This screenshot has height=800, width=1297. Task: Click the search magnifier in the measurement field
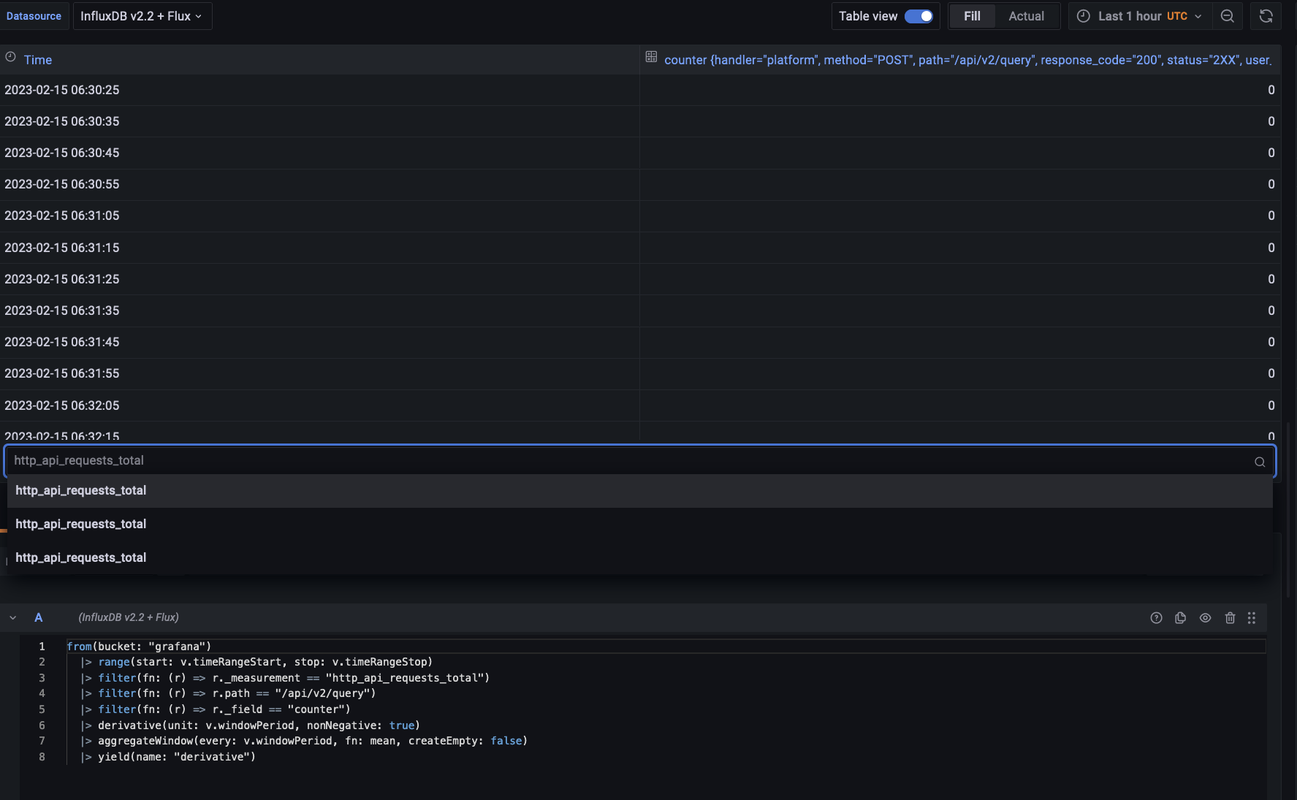pos(1258,461)
